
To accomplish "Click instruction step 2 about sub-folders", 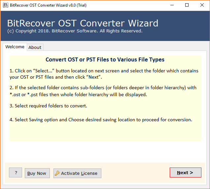I will [103, 91].
